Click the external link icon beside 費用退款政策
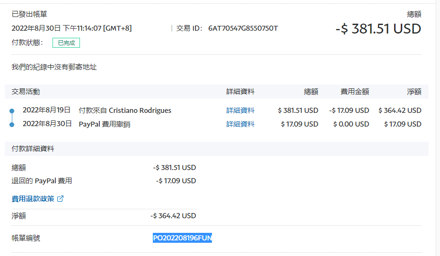This screenshot has width=440, height=256. click(60, 199)
